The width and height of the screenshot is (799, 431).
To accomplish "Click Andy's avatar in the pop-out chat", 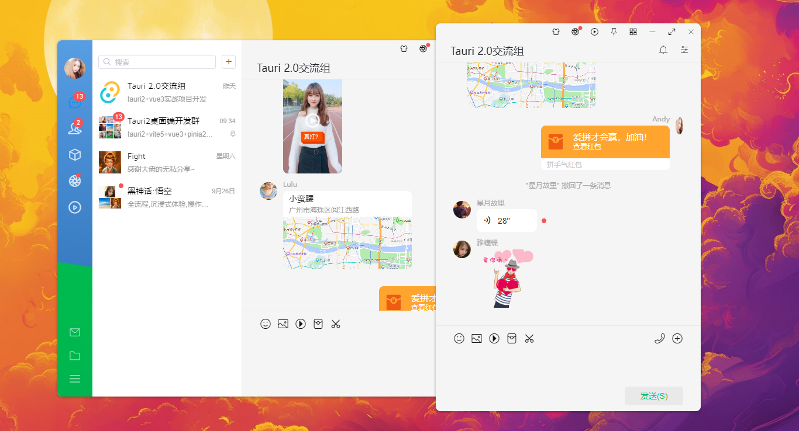I will [680, 126].
